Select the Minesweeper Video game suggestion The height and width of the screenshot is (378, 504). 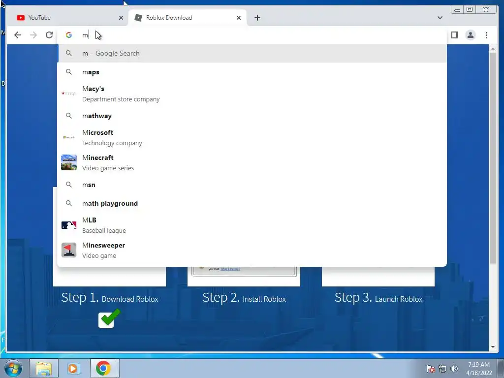pos(252,251)
